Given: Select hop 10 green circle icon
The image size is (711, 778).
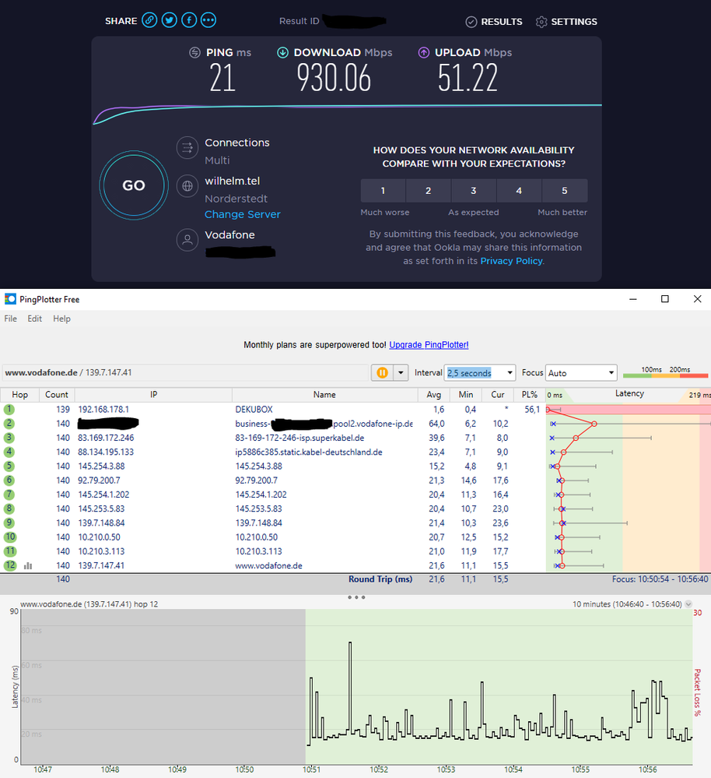Looking at the screenshot, I should coord(10,537).
